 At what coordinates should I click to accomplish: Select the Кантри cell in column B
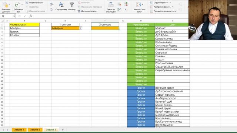pos(25,35)
